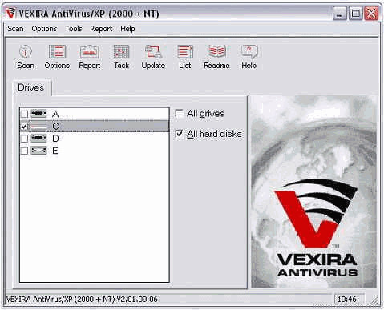
Task: Close the Vexira AntiVirus window
Action: pyautogui.click(x=371, y=14)
